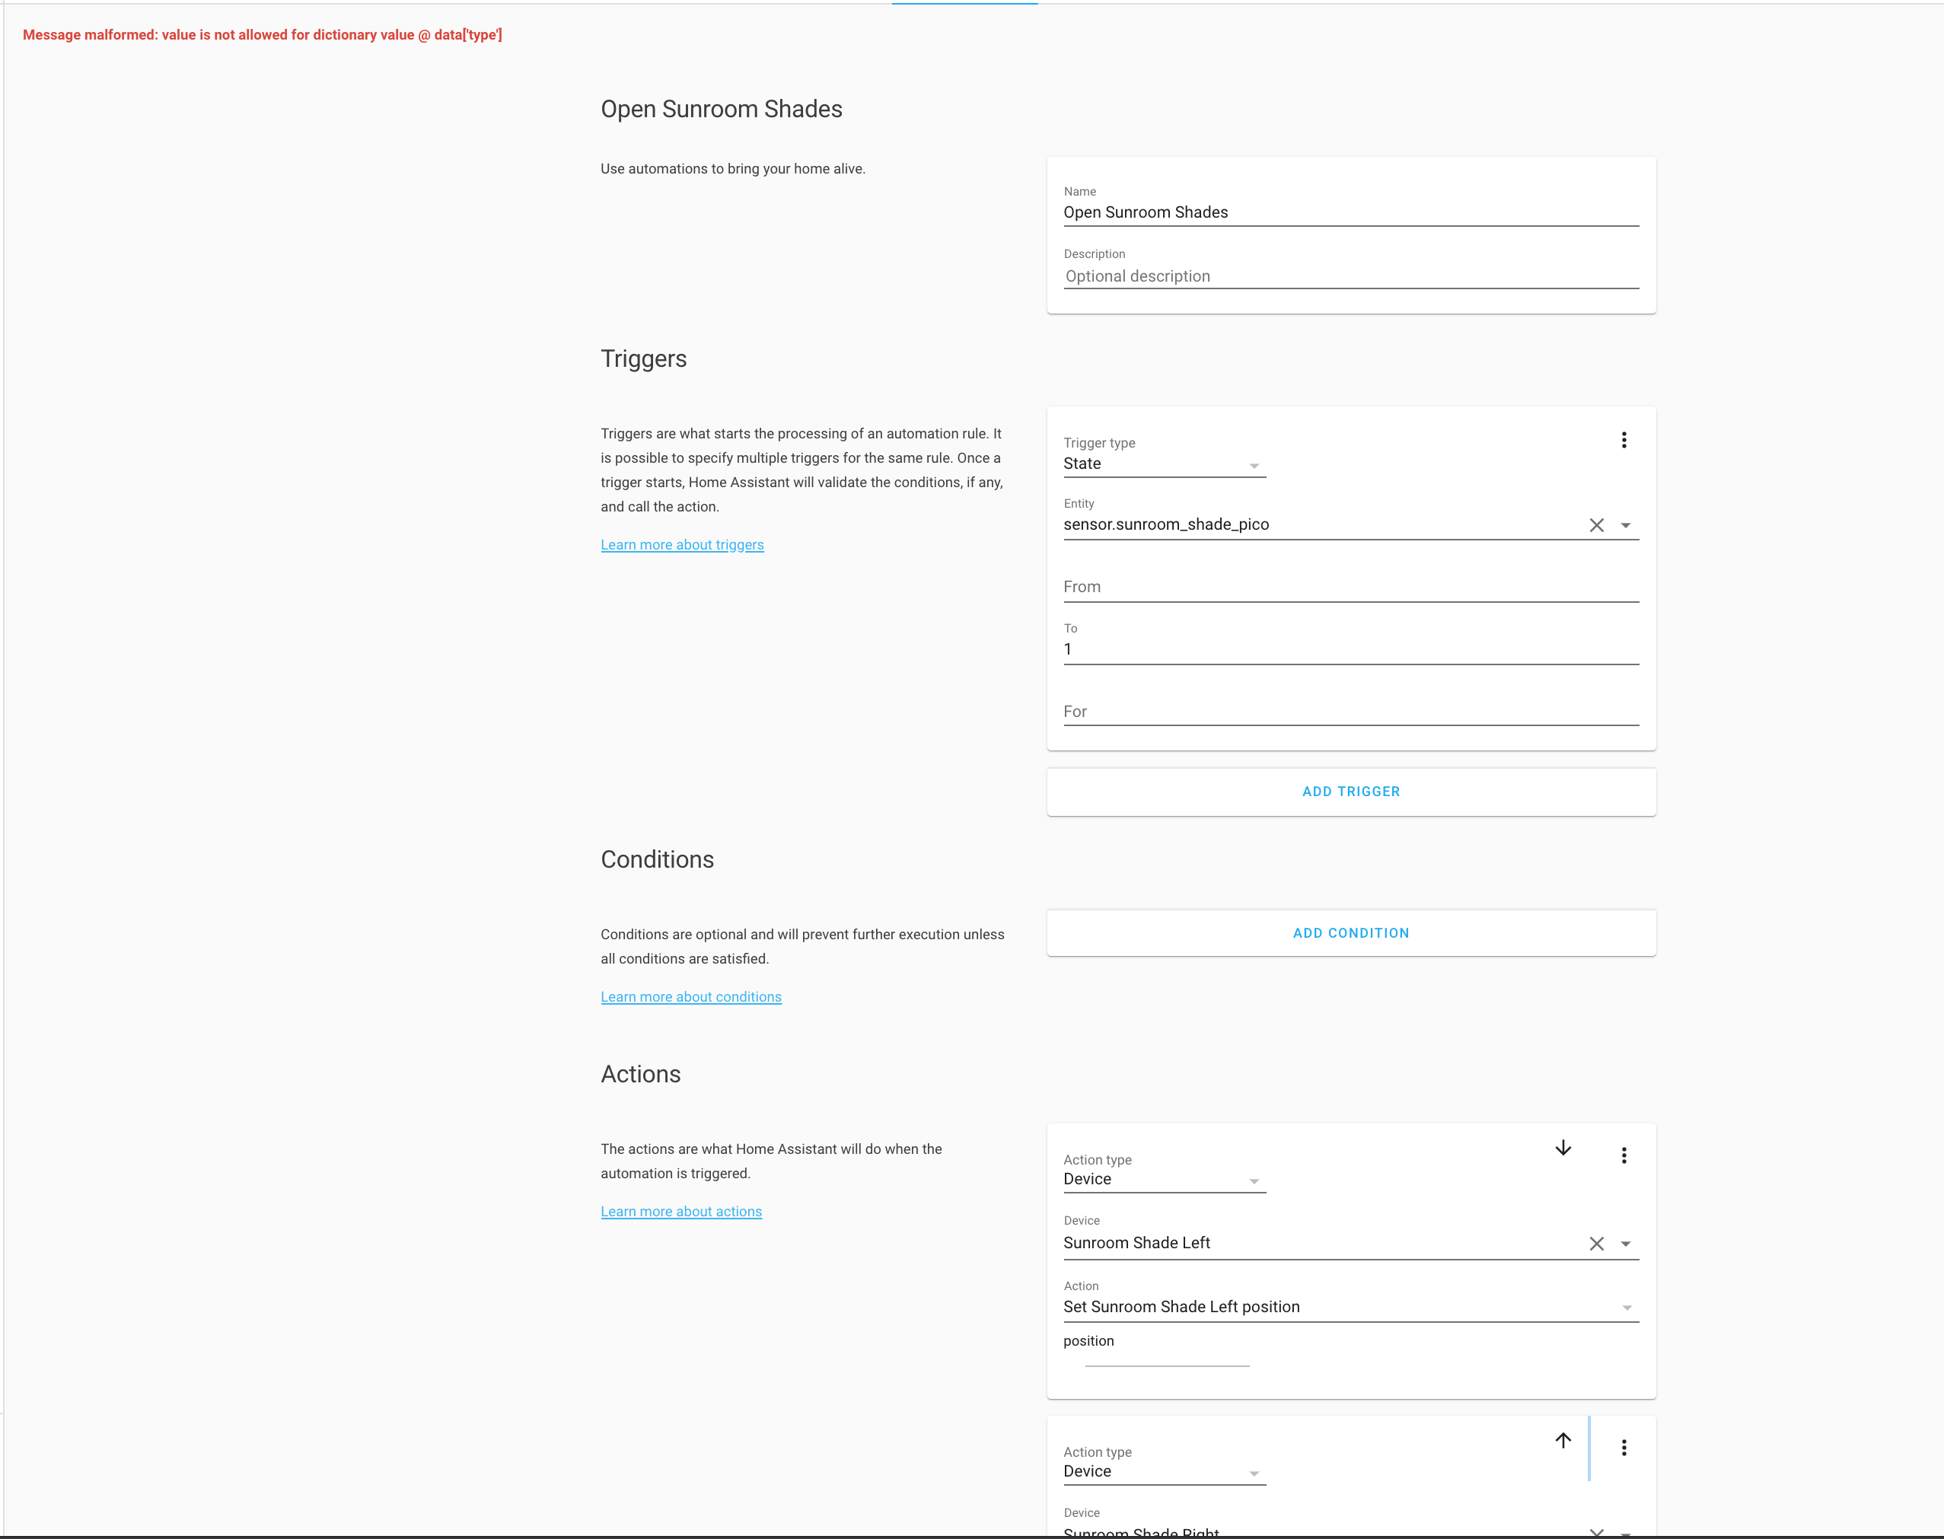Click the Open Sunroom Shades page heading

pyautogui.click(x=722, y=109)
